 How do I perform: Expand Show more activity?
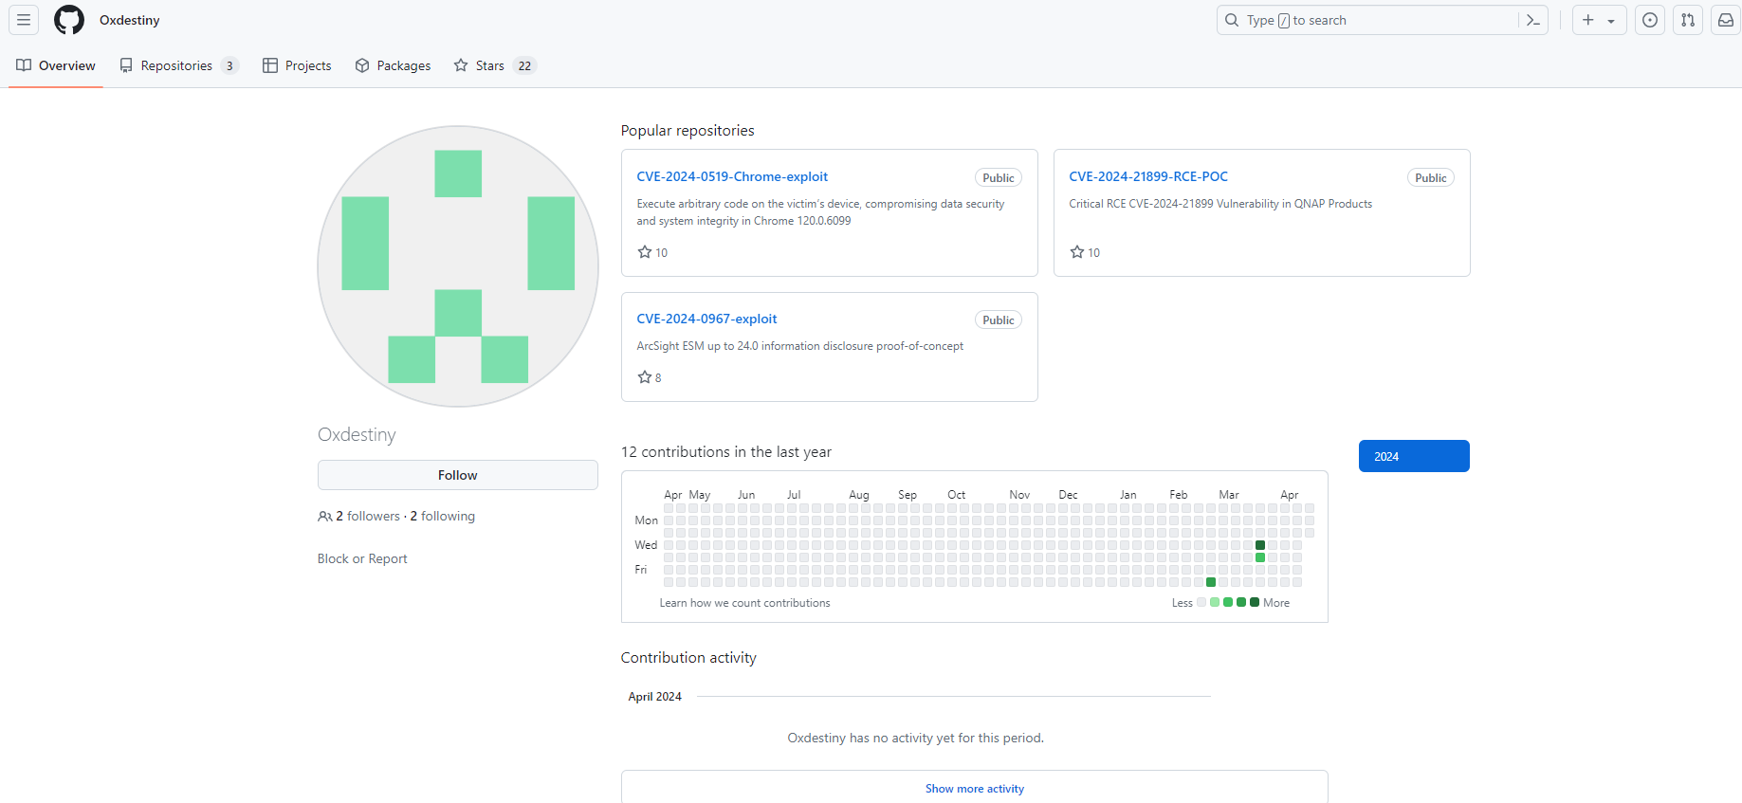(x=974, y=788)
